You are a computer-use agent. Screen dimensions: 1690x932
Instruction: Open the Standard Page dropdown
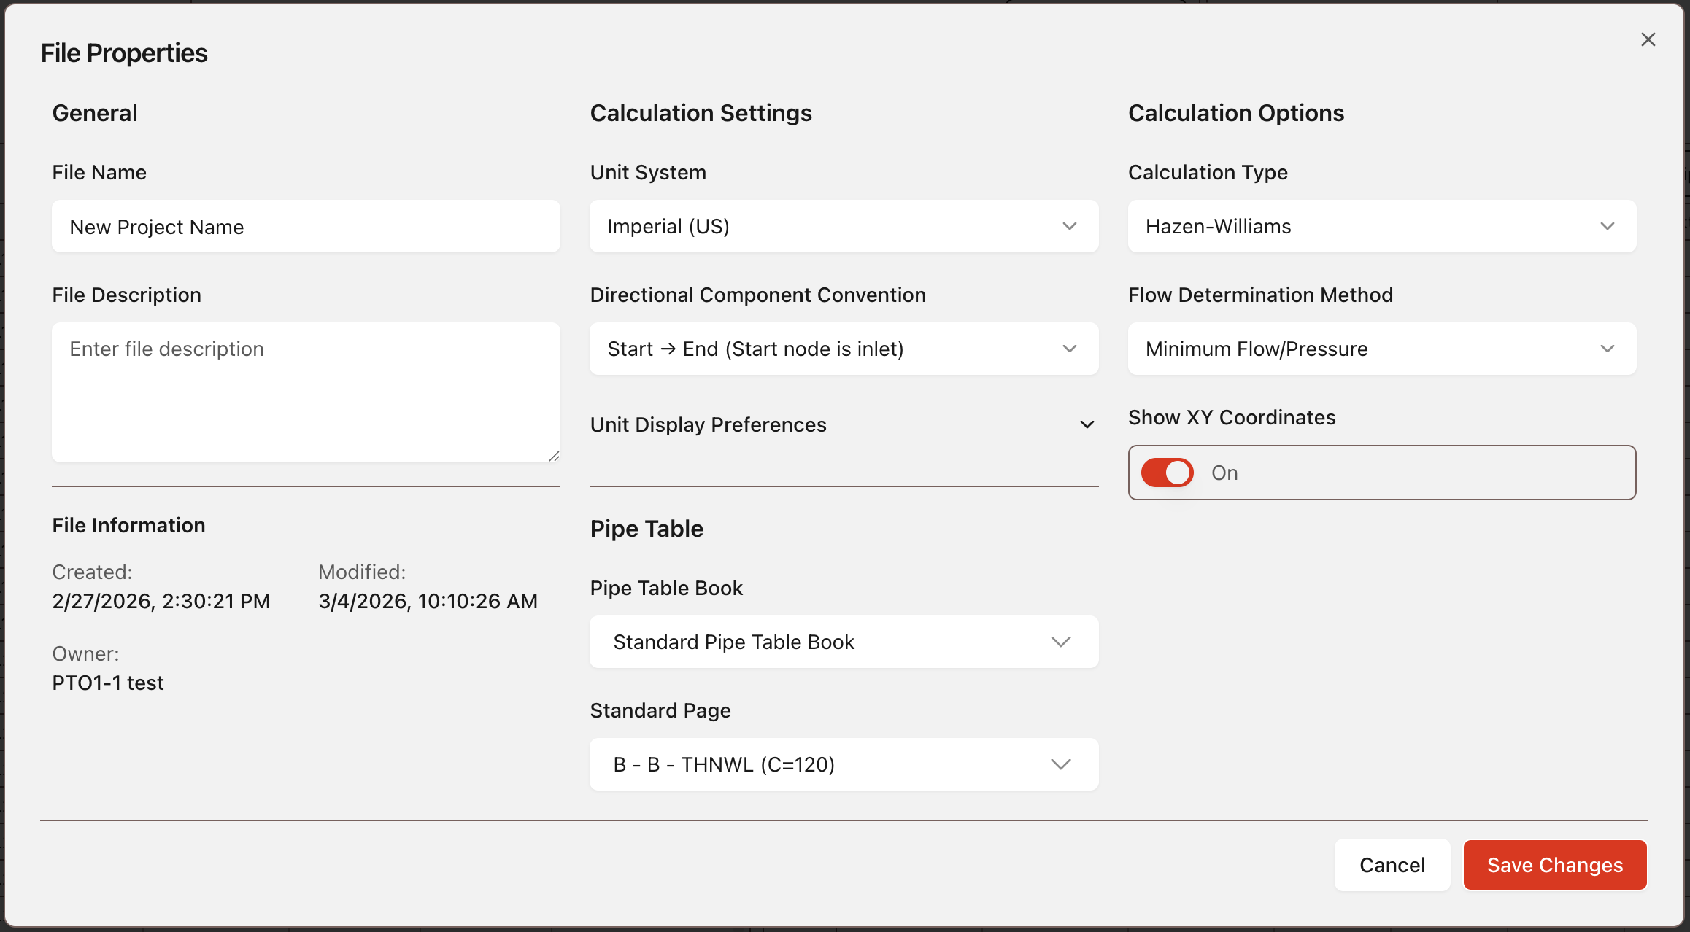click(844, 764)
